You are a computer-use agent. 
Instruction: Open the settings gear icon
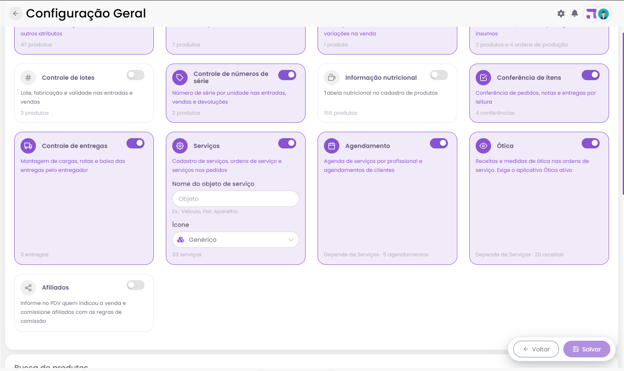(x=561, y=14)
